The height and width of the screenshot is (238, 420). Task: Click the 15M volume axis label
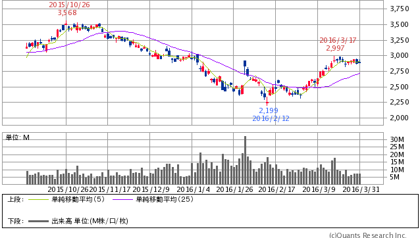coord(397,162)
